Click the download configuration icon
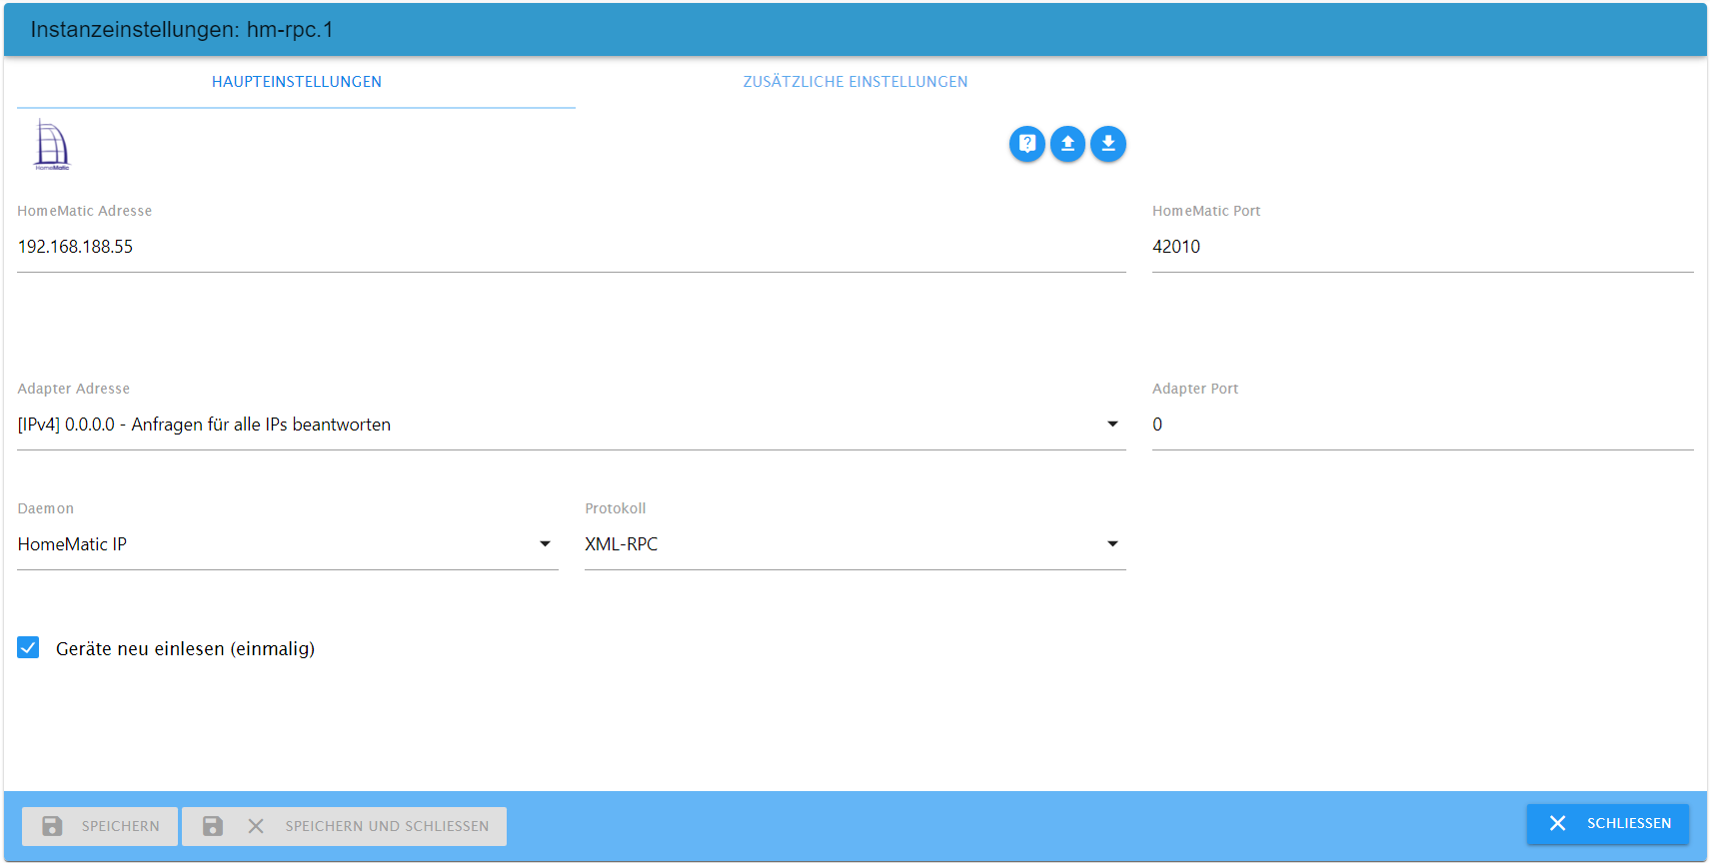The height and width of the screenshot is (863, 1710). (1108, 144)
